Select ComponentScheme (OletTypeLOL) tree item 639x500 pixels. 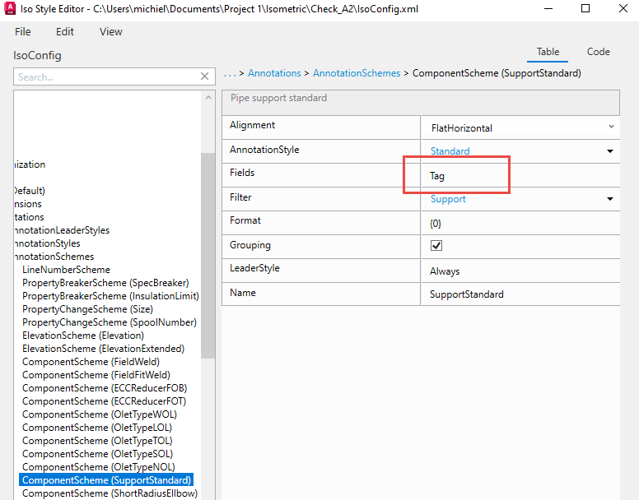(97, 428)
